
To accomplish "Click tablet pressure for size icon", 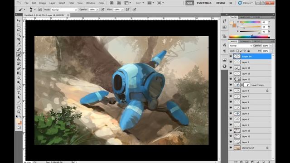I will (x=135, y=10).
